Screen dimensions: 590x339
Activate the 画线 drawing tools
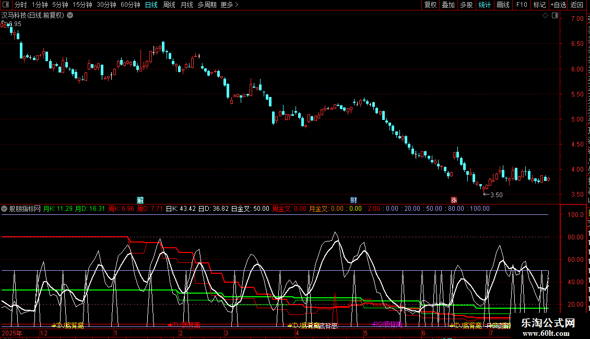click(503, 5)
